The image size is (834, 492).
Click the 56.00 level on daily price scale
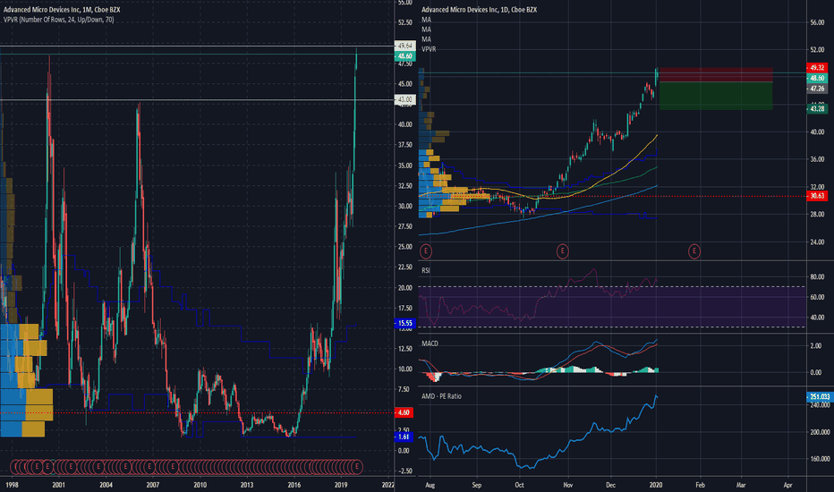pyautogui.click(x=817, y=22)
